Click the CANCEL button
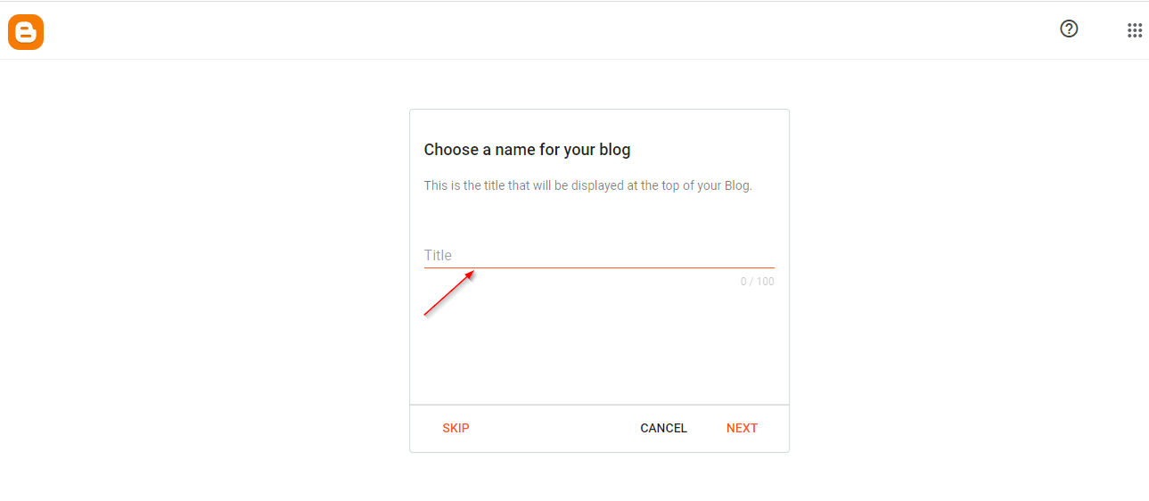The height and width of the screenshot is (501, 1149). [x=663, y=428]
